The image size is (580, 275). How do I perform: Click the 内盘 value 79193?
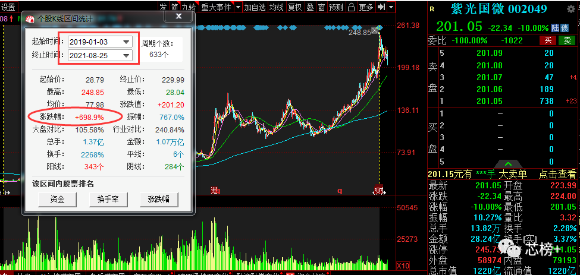[564, 261]
